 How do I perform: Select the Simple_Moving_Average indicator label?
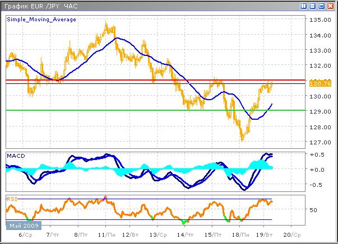(41, 19)
